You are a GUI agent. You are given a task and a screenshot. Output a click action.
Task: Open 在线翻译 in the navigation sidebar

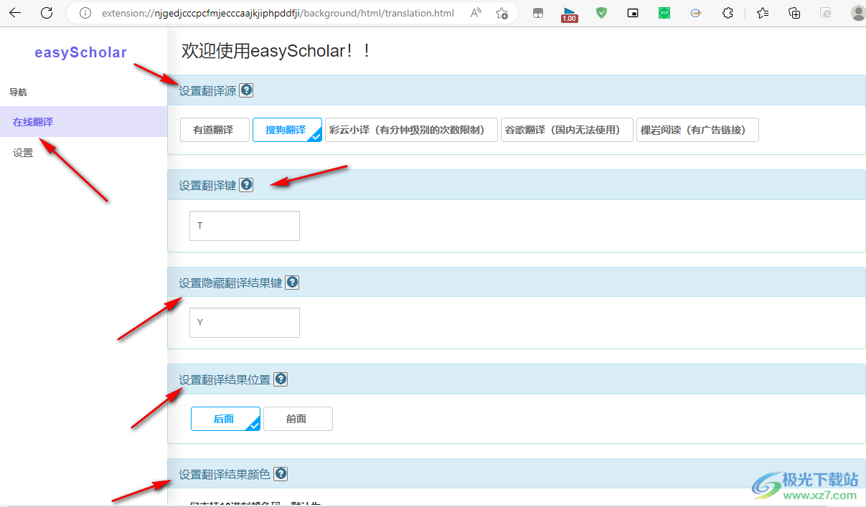click(x=83, y=122)
